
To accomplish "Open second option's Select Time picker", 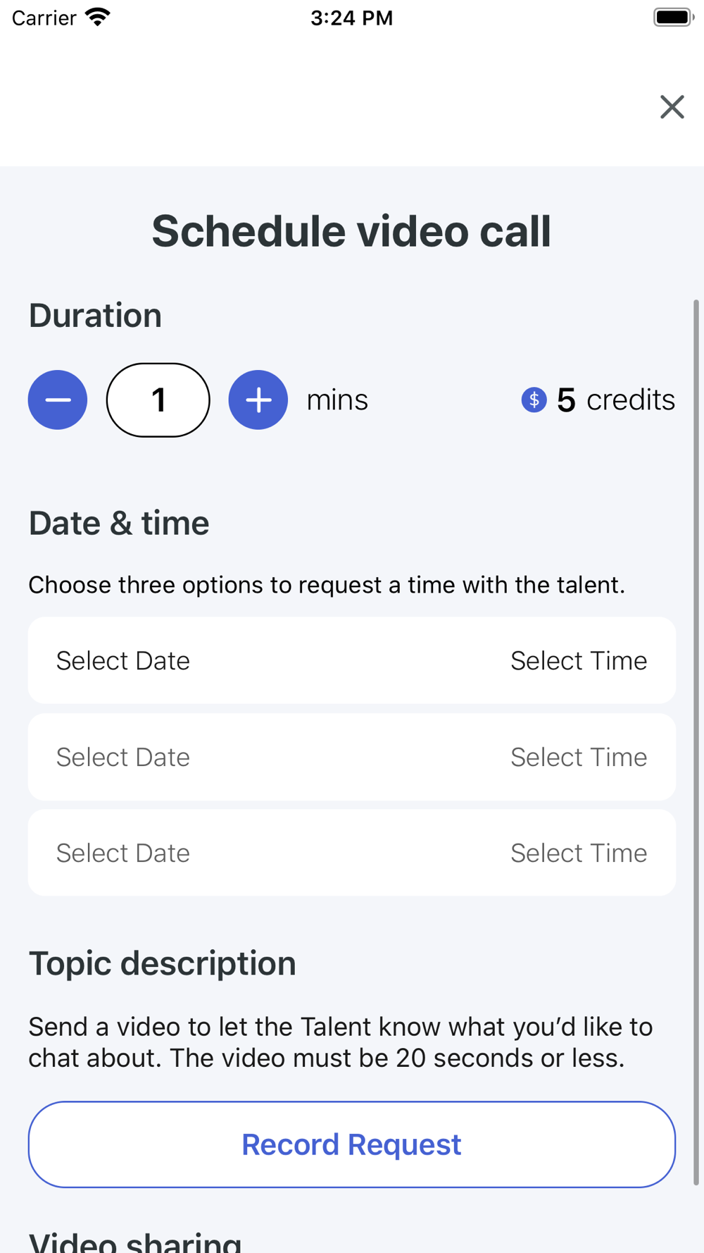I will click(579, 757).
